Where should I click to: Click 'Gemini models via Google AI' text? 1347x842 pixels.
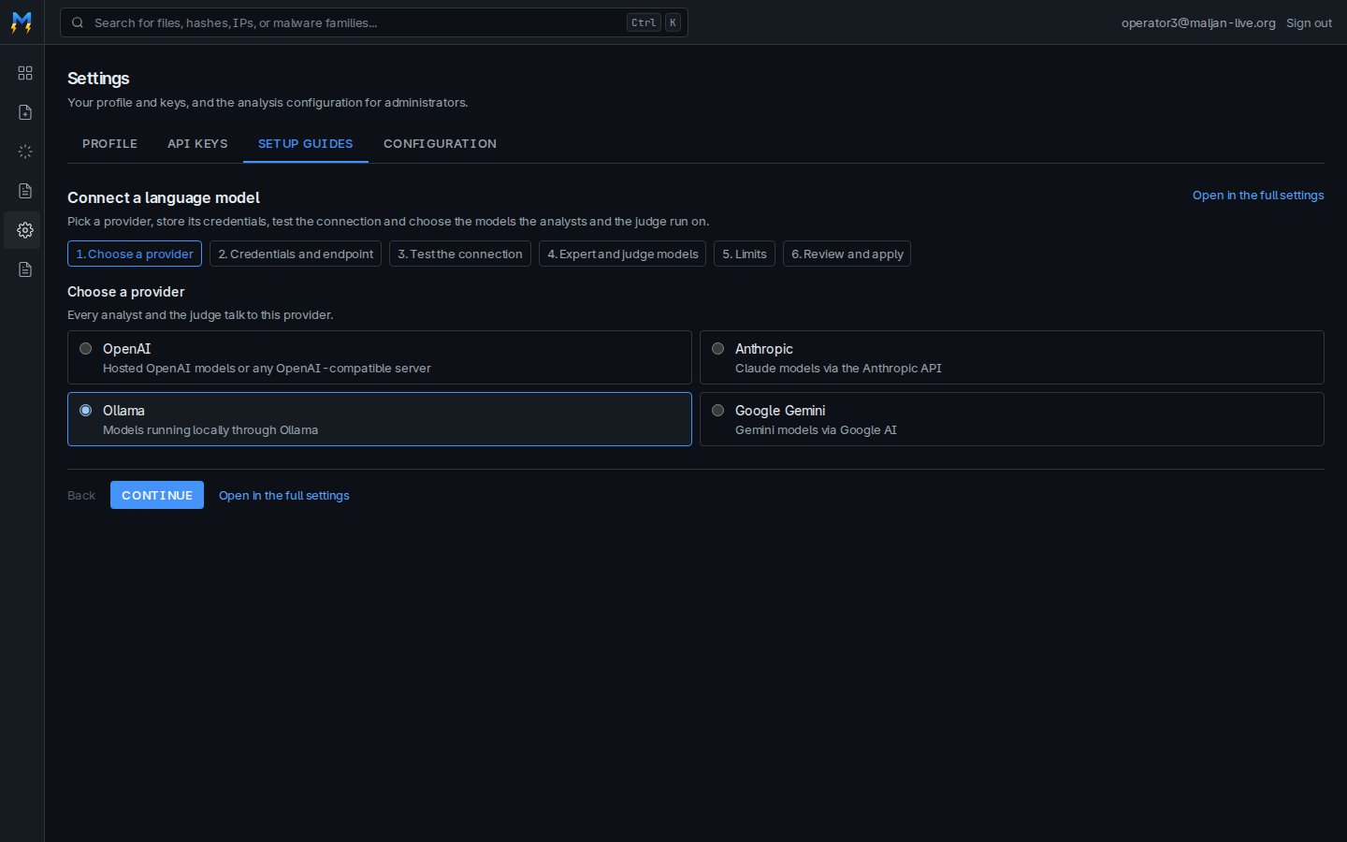pos(816,430)
